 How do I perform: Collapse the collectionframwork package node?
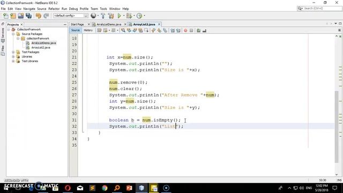[18, 39]
